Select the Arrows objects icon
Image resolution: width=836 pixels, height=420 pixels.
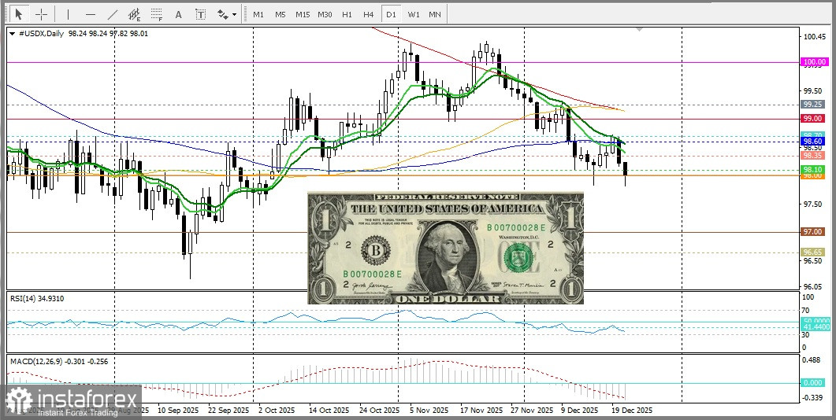tap(222, 14)
